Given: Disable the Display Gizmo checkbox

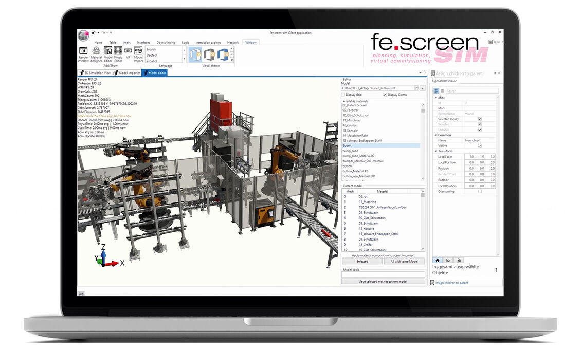Looking at the screenshot, I should coord(385,95).
